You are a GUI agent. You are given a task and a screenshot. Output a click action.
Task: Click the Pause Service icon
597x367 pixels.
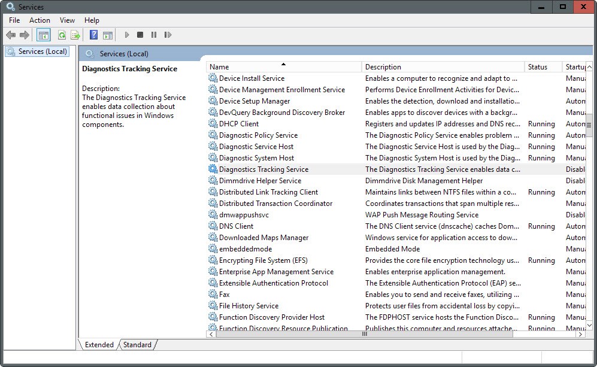[x=154, y=35]
